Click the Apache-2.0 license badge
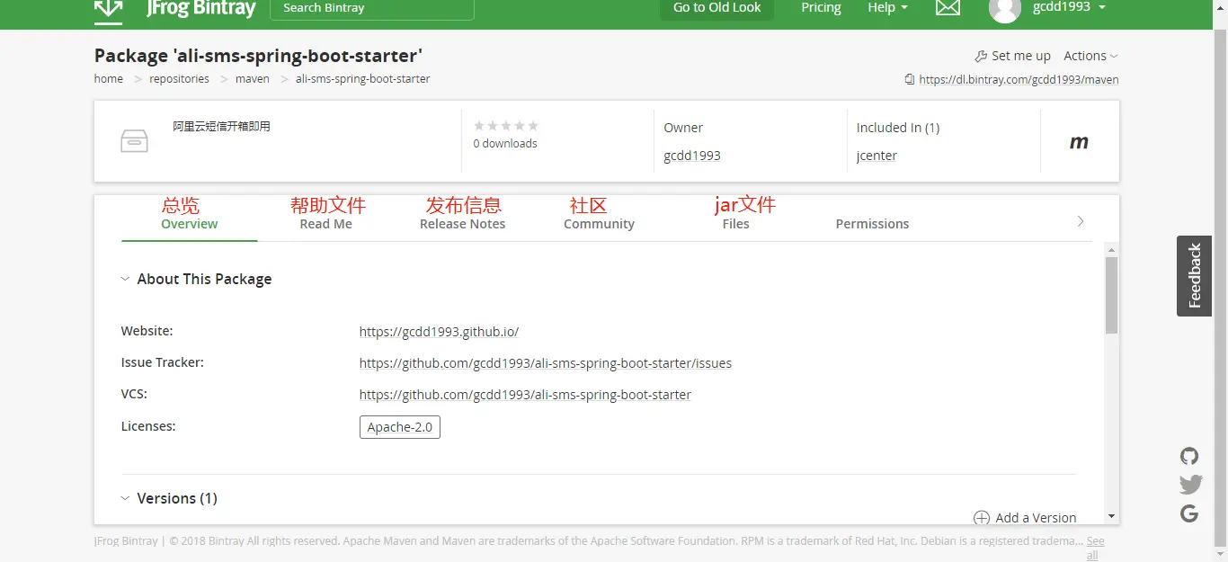The width and height of the screenshot is (1228, 562). [400, 427]
